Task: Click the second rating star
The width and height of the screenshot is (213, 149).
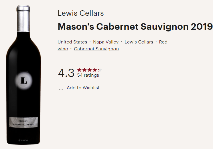Action: pyautogui.click(x=84, y=70)
